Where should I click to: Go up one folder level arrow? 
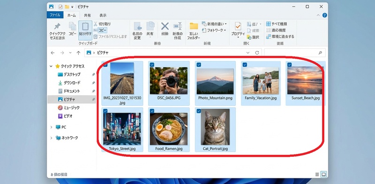click(78, 53)
